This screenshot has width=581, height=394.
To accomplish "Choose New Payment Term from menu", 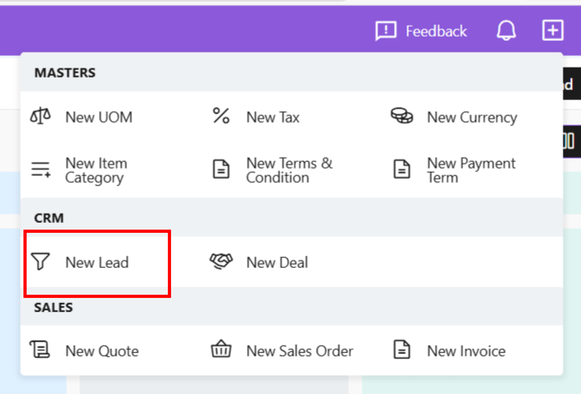I will coord(471,170).
